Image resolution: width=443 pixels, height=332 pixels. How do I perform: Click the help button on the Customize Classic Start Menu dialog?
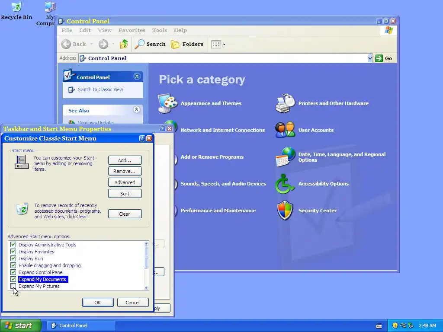click(x=142, y=138)
